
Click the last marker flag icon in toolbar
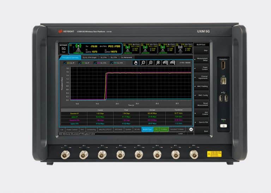[173, 63]
